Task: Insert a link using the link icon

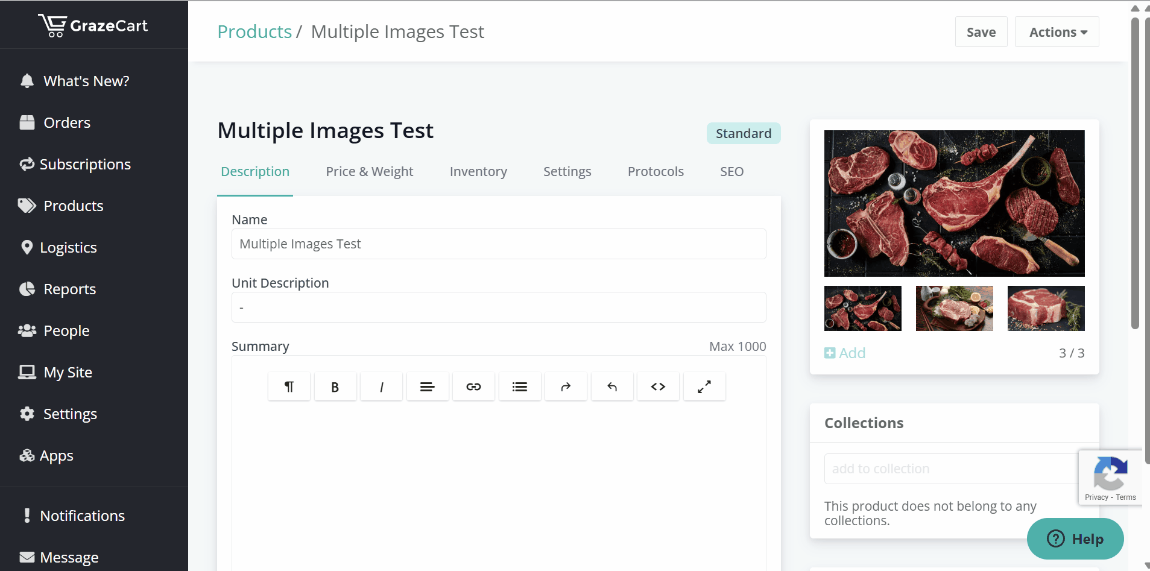Action: pyautogui.click(x=473, y=387)
